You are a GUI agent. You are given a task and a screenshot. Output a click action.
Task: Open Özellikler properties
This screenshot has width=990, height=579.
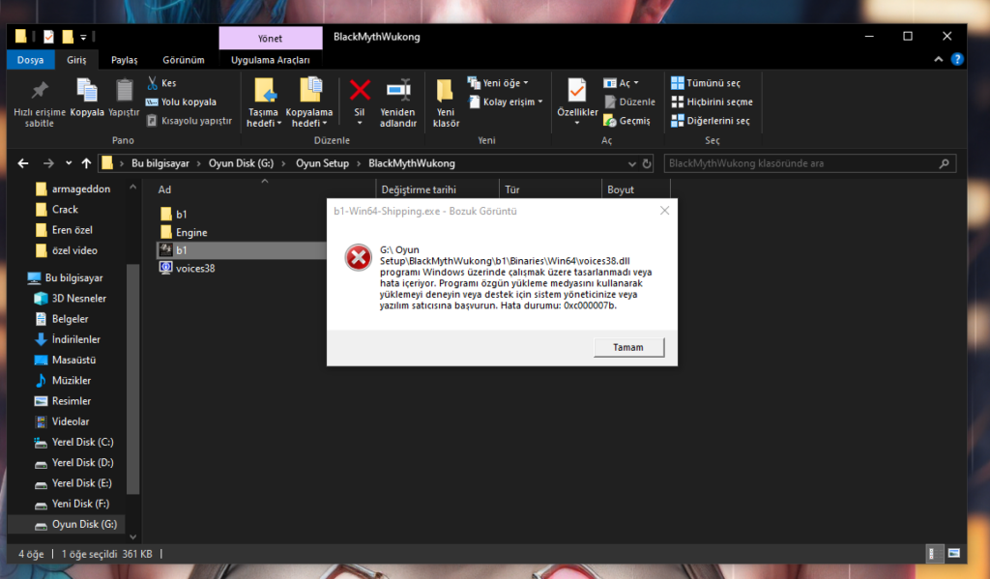coord(577,101)
